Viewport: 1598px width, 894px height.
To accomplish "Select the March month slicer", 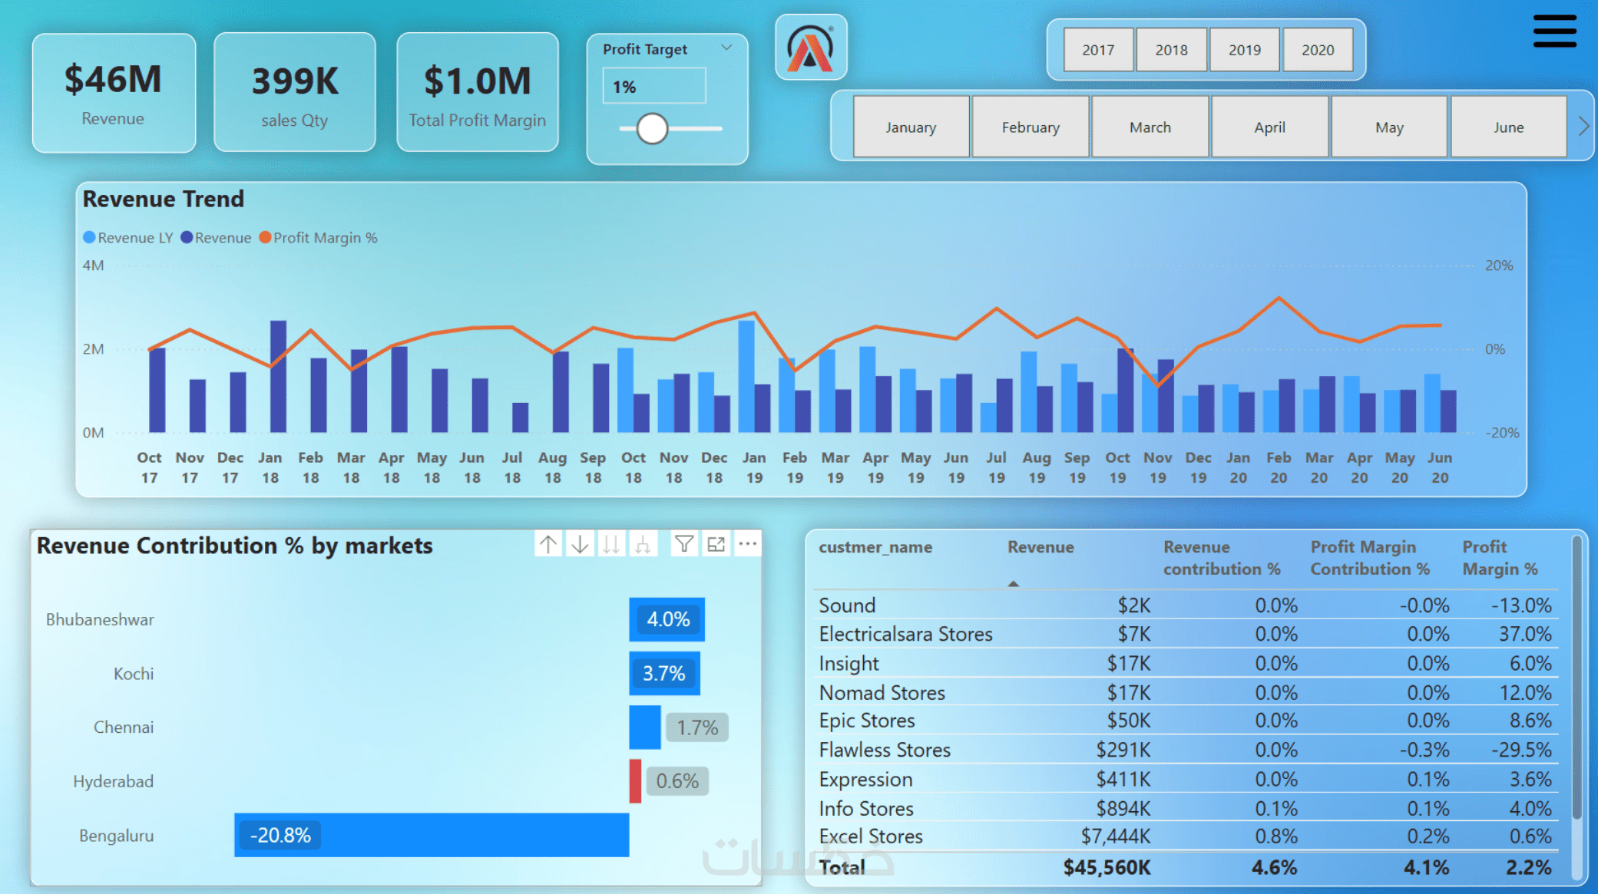I will (x=1150, y=127).
